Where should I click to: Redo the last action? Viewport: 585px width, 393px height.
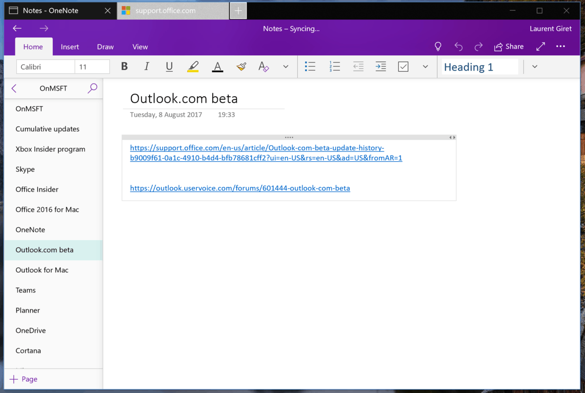click(478, 47)
